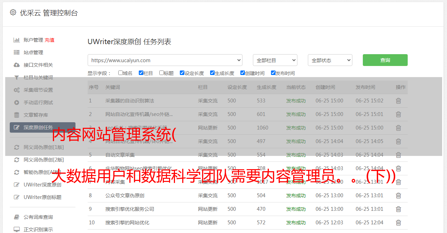Select the 深度原创任务 sidebar item
The width and height of the screenshot is (447, 233).
tap(38, 127)
